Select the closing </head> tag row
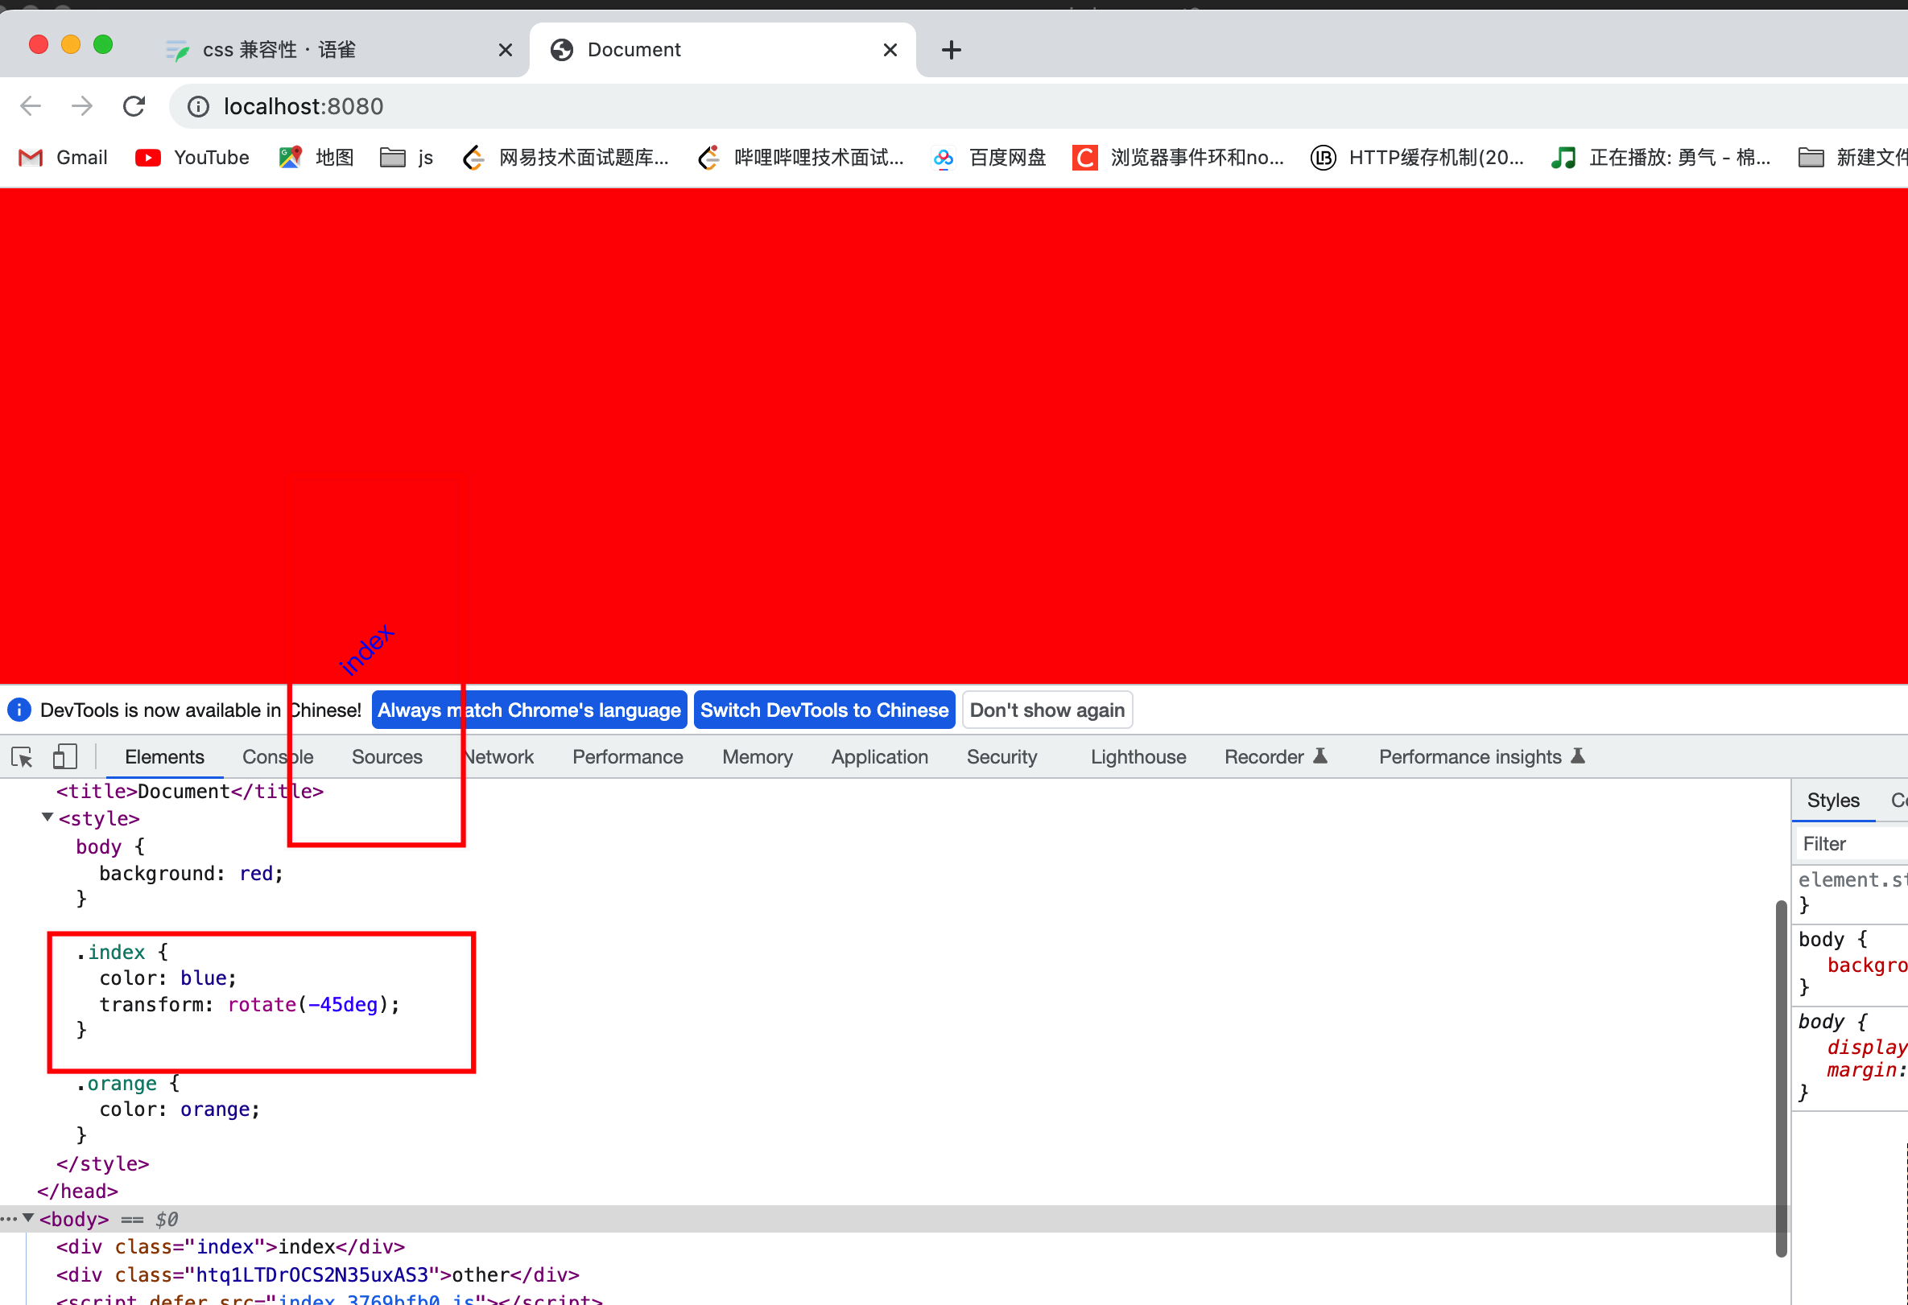 pos(77,1192)
